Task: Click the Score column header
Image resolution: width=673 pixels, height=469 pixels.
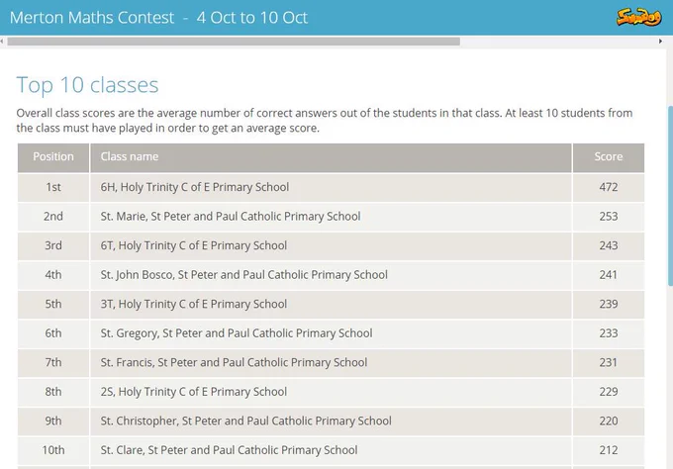Action: point(609,157)
